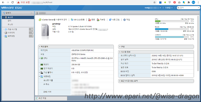Click the Pinterest extension icon
The height and width of the screenshot is (102, 201).
[x=174, y=2]
